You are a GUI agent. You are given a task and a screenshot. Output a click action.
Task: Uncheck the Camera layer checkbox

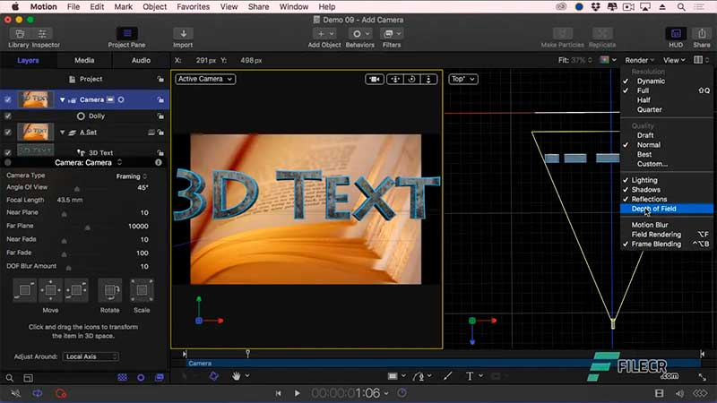coord(8,99)
